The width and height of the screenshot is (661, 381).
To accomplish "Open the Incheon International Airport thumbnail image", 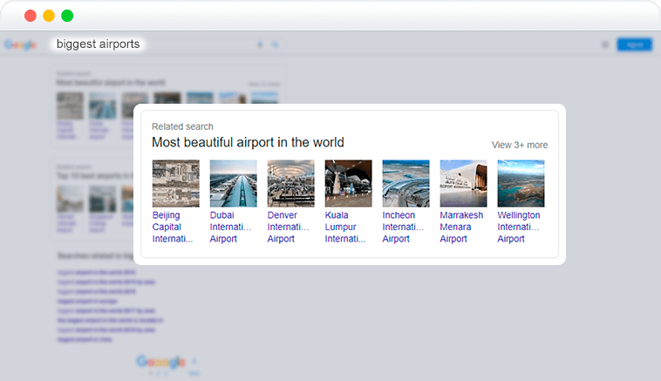I will 406,183.
